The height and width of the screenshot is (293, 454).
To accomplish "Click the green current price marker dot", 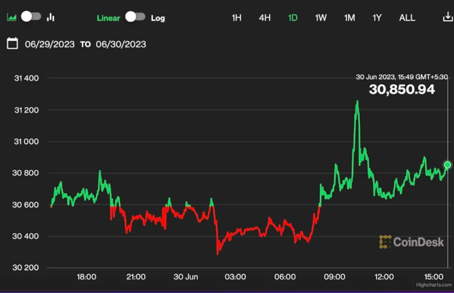I will pos(448,165).
